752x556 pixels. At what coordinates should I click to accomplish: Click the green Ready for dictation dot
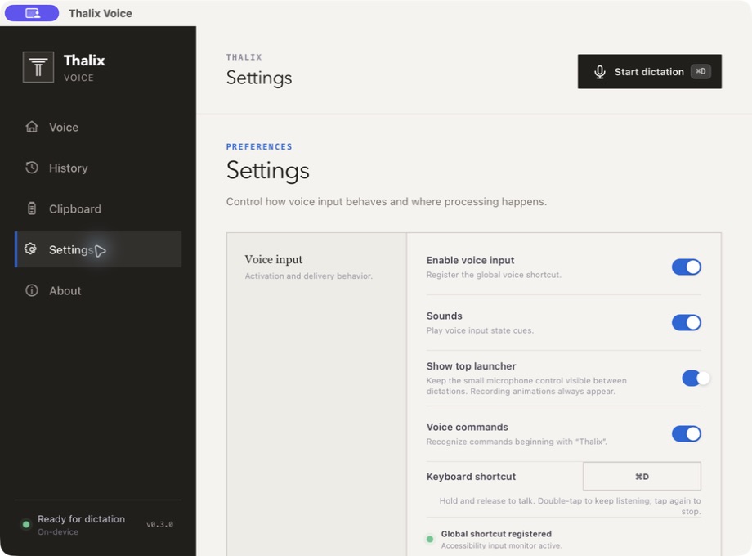click(x=26, y=524)
